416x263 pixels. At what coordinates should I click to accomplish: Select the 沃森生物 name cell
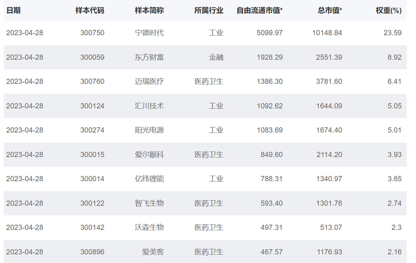pos(149,227)
